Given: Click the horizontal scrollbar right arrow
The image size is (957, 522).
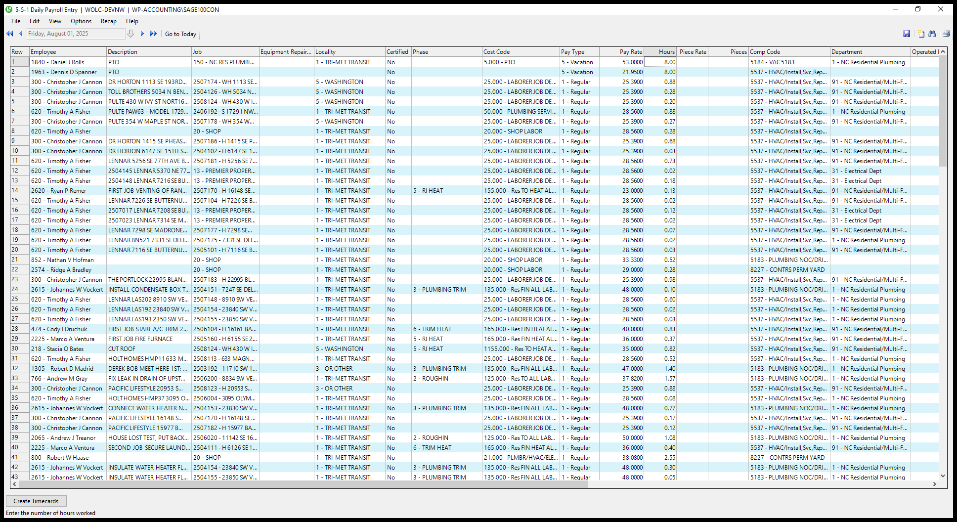Looking at the screenshot, I should coord(934,484).
